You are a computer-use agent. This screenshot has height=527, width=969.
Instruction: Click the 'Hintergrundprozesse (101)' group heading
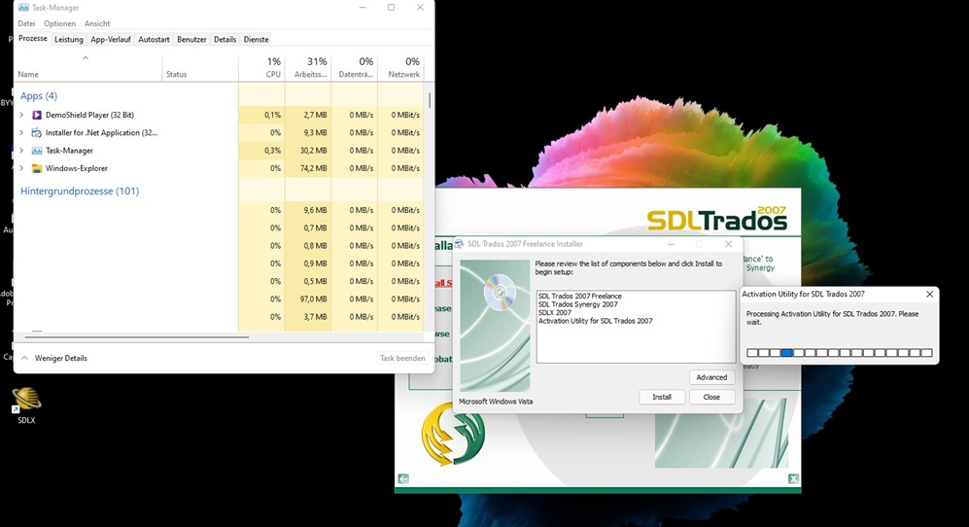pos(80,192)
